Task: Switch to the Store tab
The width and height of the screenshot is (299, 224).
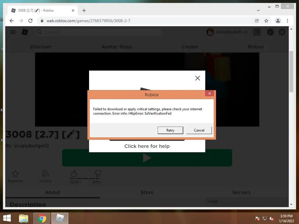Action: coord(147,192)
